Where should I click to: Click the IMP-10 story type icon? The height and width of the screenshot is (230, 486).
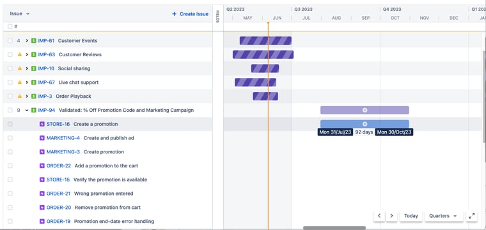pyautogui.click(x=34, y=68)
